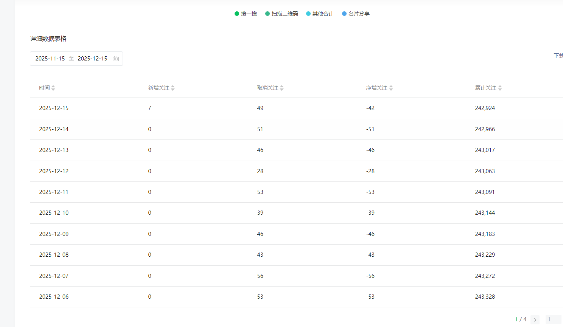Sort by 新增关注 using sort arrows
The width and height of the screenshot is (563, 327).
(173, 88)
